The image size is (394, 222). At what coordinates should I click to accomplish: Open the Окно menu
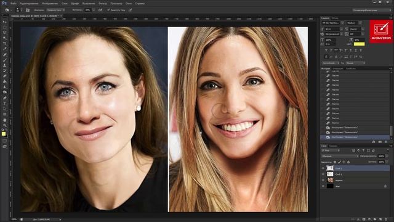coord(129,4)
